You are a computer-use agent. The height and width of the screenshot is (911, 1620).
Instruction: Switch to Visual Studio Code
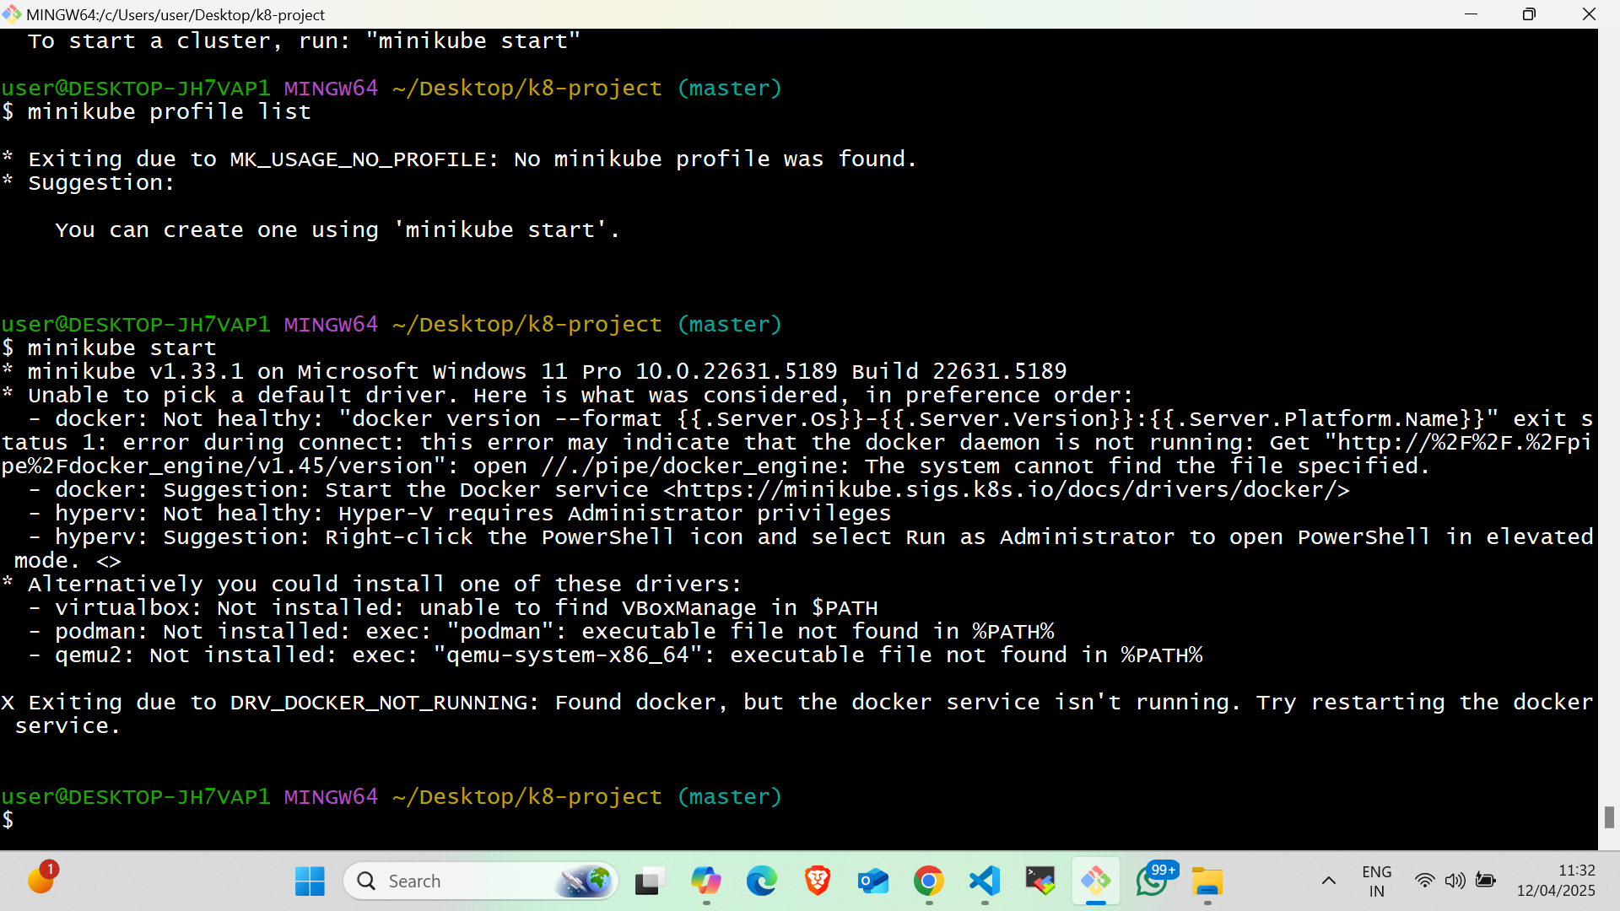point(984,881)
